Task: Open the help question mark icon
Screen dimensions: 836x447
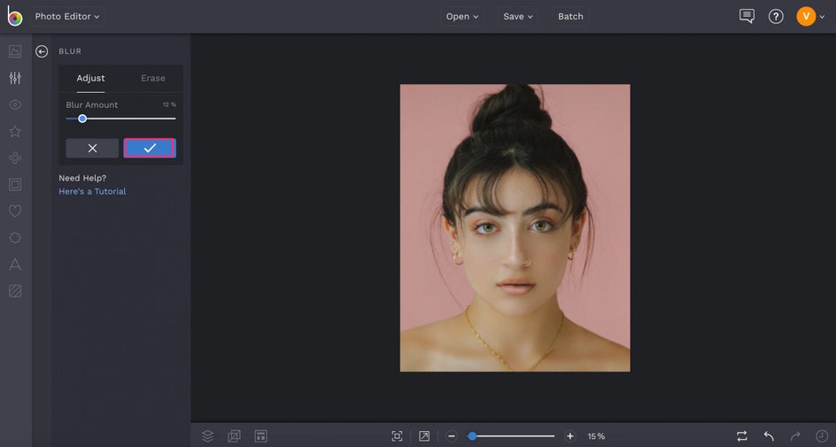Action: pyautogui.click(x=776, y=17)
